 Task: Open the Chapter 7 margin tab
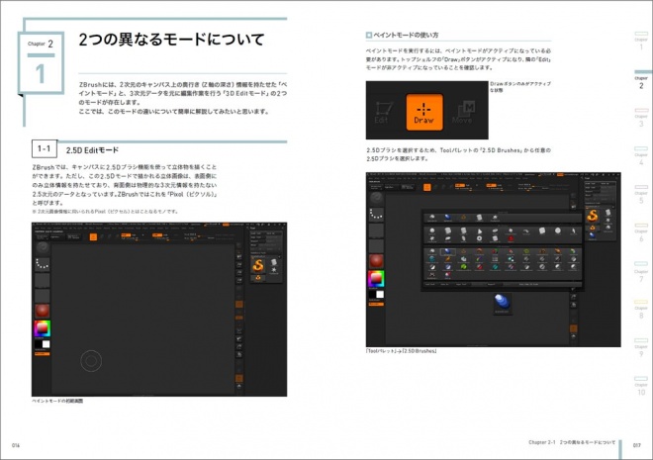[641, 272]
